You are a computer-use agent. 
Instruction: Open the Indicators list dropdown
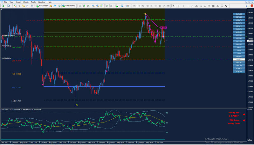click(117, 6)
